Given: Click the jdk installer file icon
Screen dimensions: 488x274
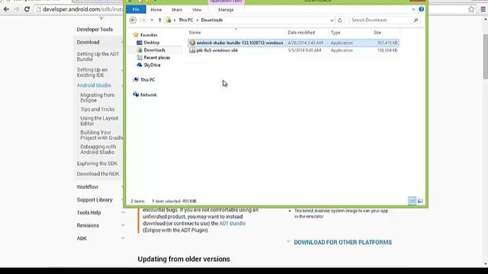Looking at the screenshot, I should (x=192, y=50).
